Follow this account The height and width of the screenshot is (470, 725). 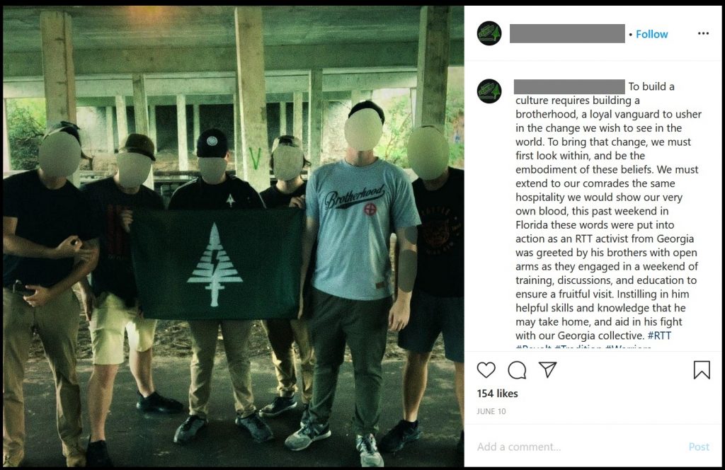click(651, 34)
